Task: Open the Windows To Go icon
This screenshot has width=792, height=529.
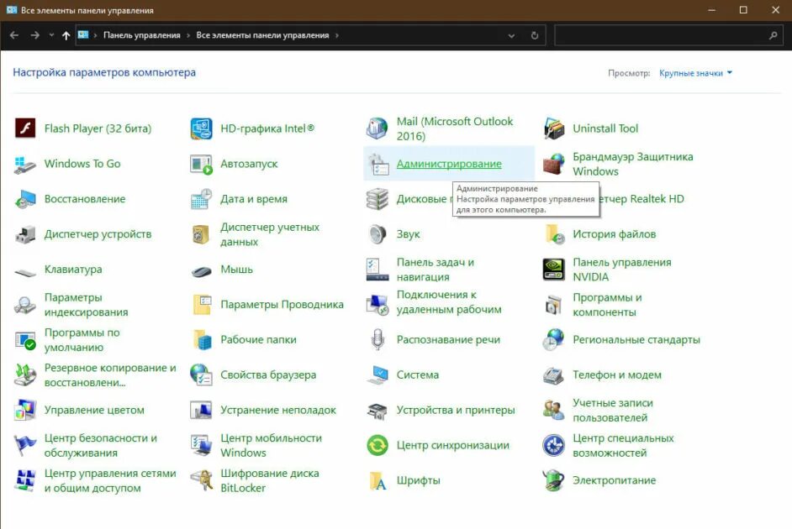Action: click(24, 164)
